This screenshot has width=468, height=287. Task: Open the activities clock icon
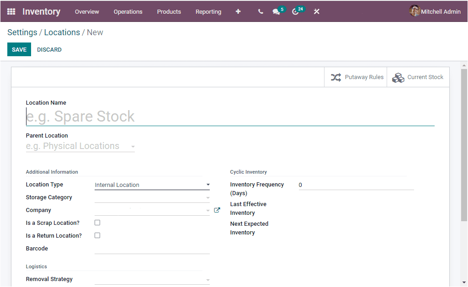[296, 11]
